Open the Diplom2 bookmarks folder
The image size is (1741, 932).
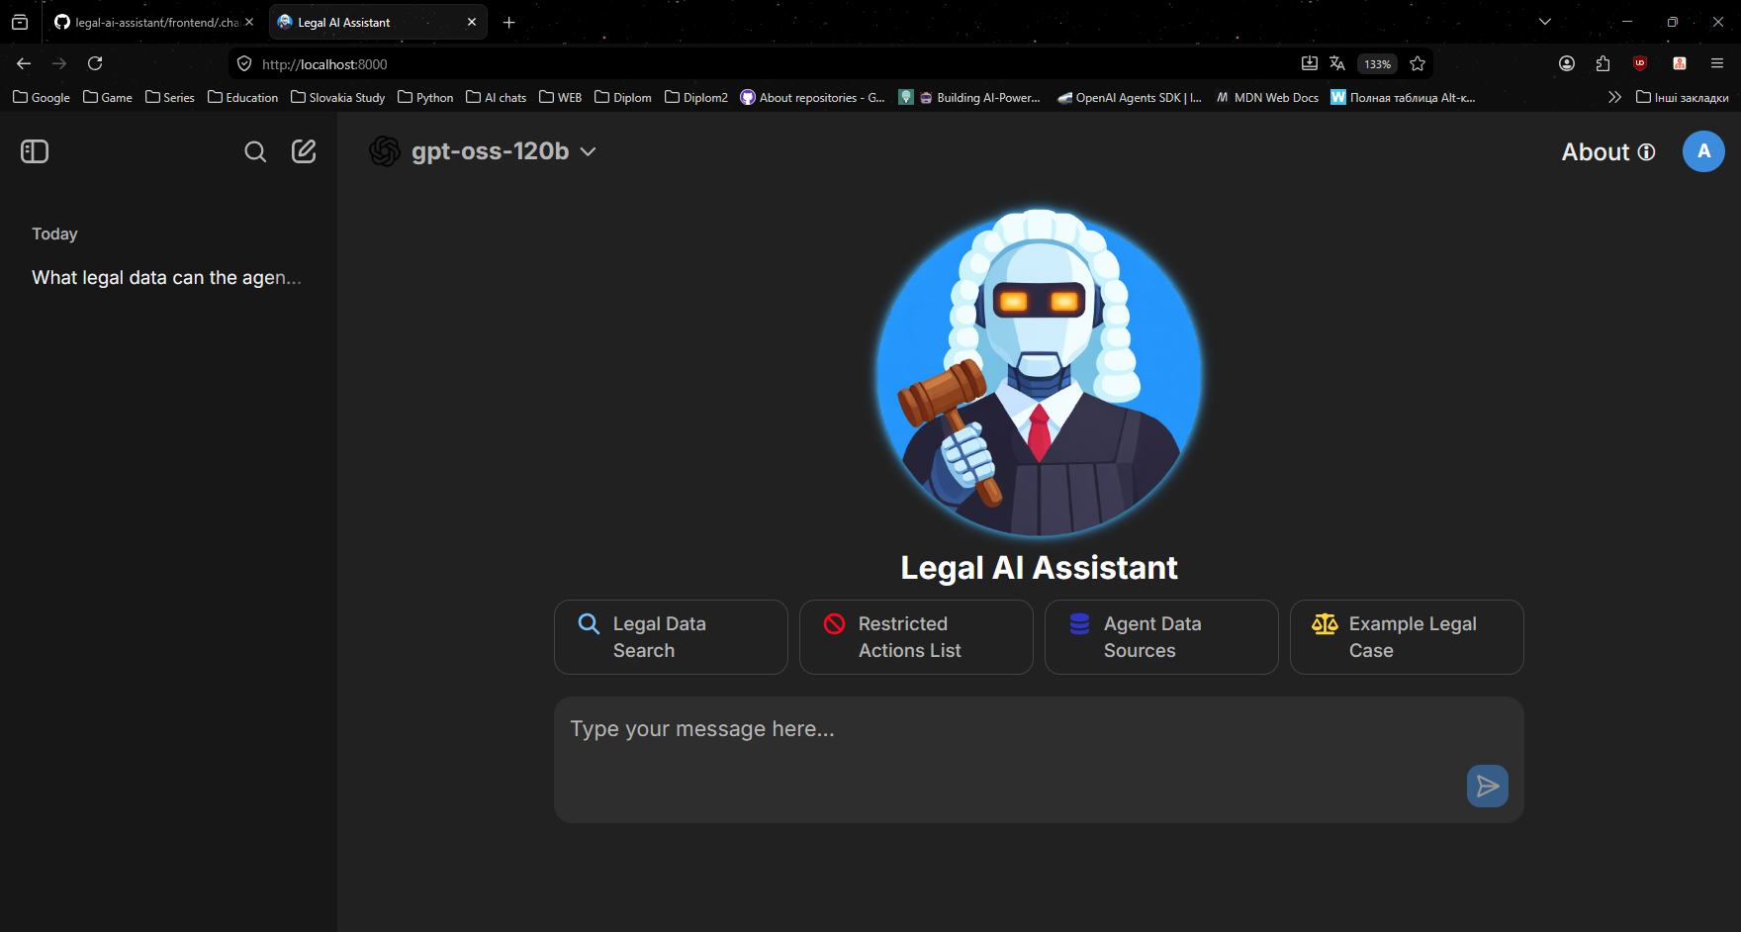pyautogui.click(x=696, y=97)
